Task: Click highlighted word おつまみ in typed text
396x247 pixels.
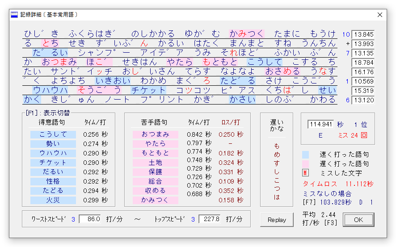Action: [x=59, y=62]
